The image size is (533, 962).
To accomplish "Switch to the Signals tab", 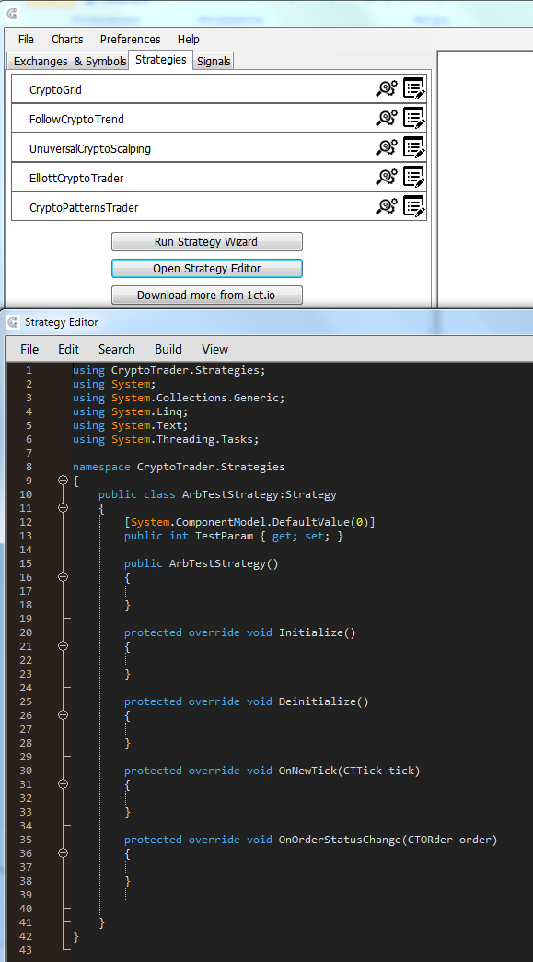I will [x=214, y=62].
